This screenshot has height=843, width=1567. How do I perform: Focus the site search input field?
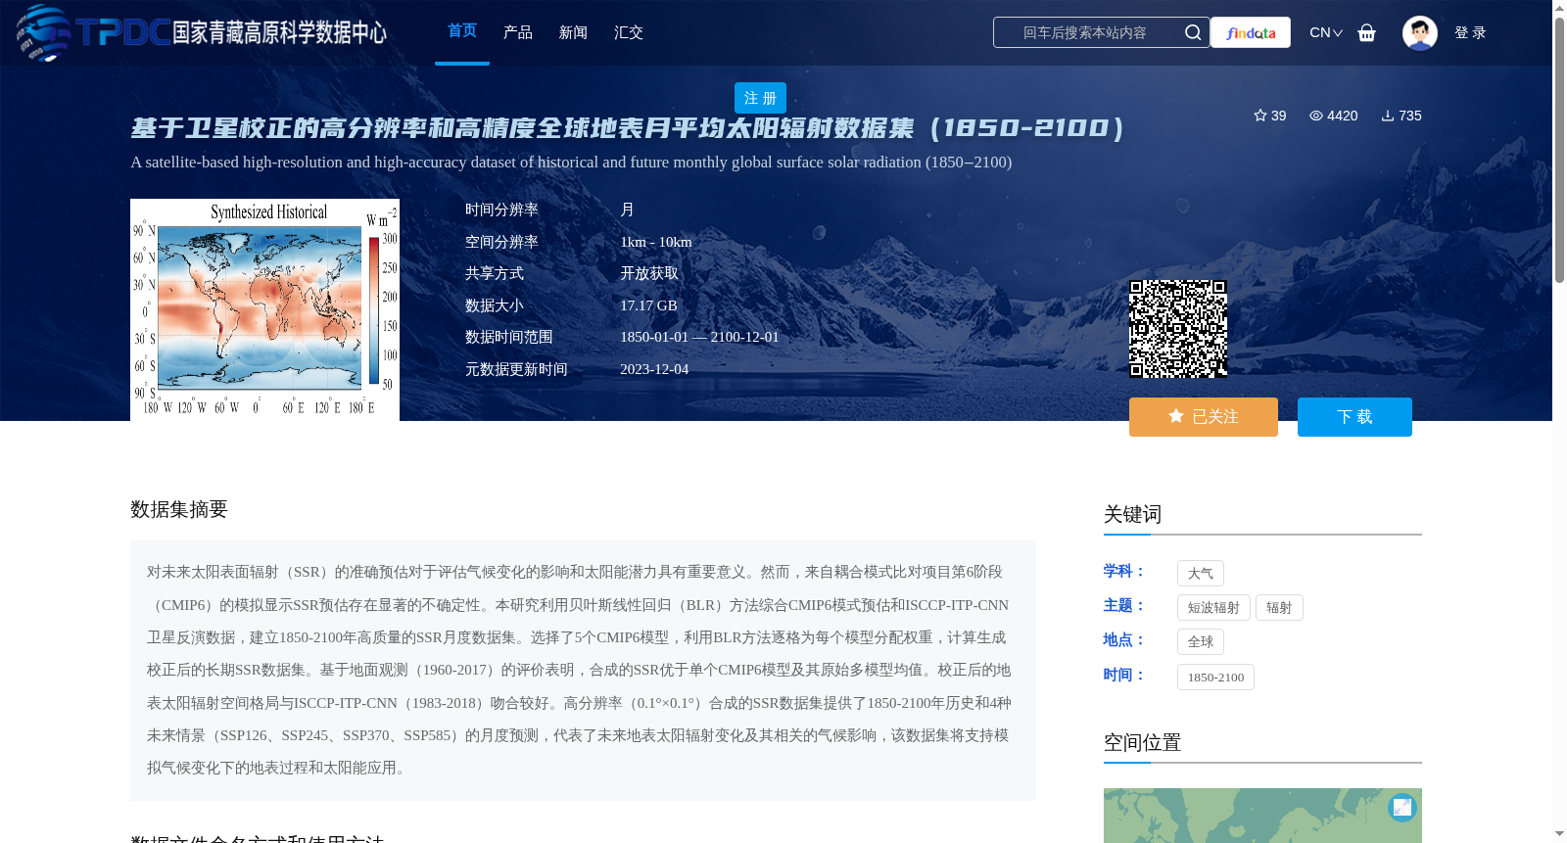(1085, 32)
